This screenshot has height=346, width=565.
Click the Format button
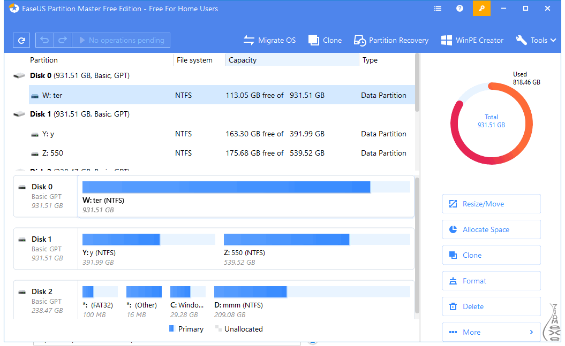click(x=492, y=281)
